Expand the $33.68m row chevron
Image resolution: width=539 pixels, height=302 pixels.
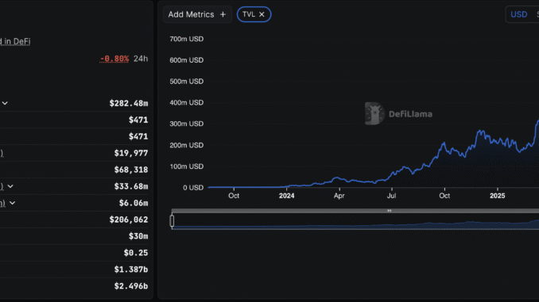[x=10, y=186]
